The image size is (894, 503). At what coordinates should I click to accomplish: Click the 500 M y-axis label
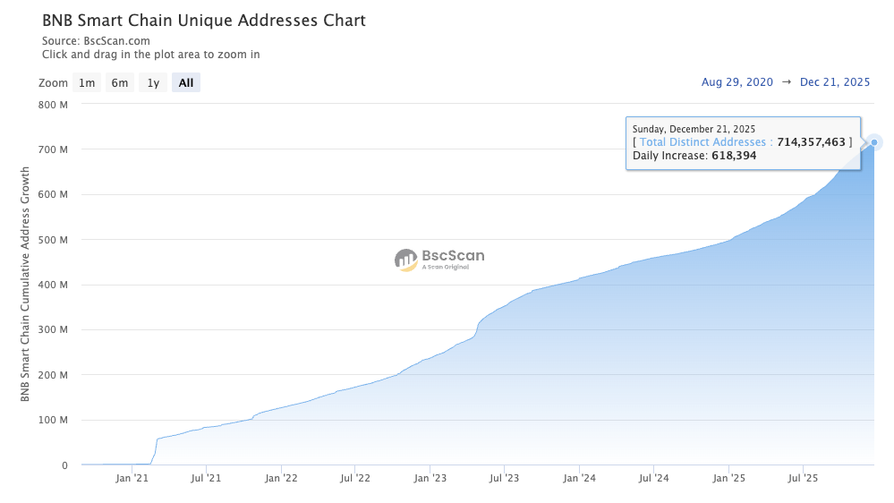click(x=53, y=240)
